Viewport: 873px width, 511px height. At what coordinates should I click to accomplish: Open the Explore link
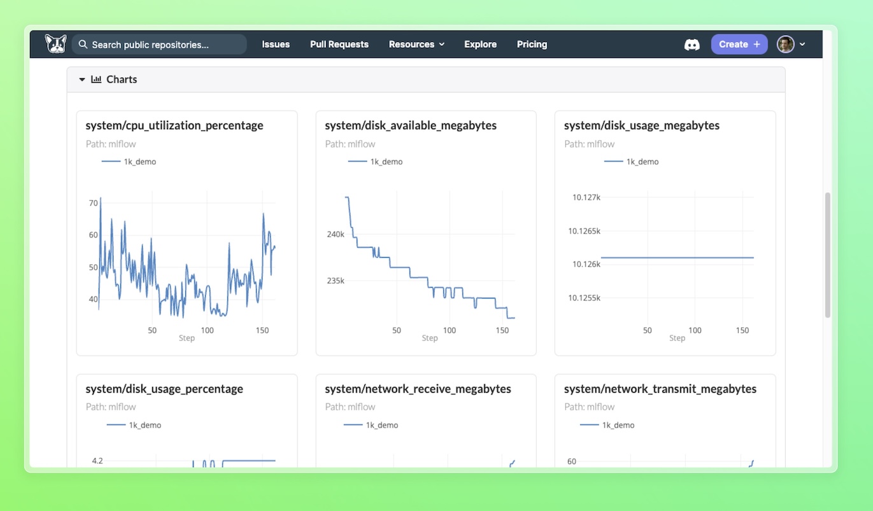tap(480, 45)
